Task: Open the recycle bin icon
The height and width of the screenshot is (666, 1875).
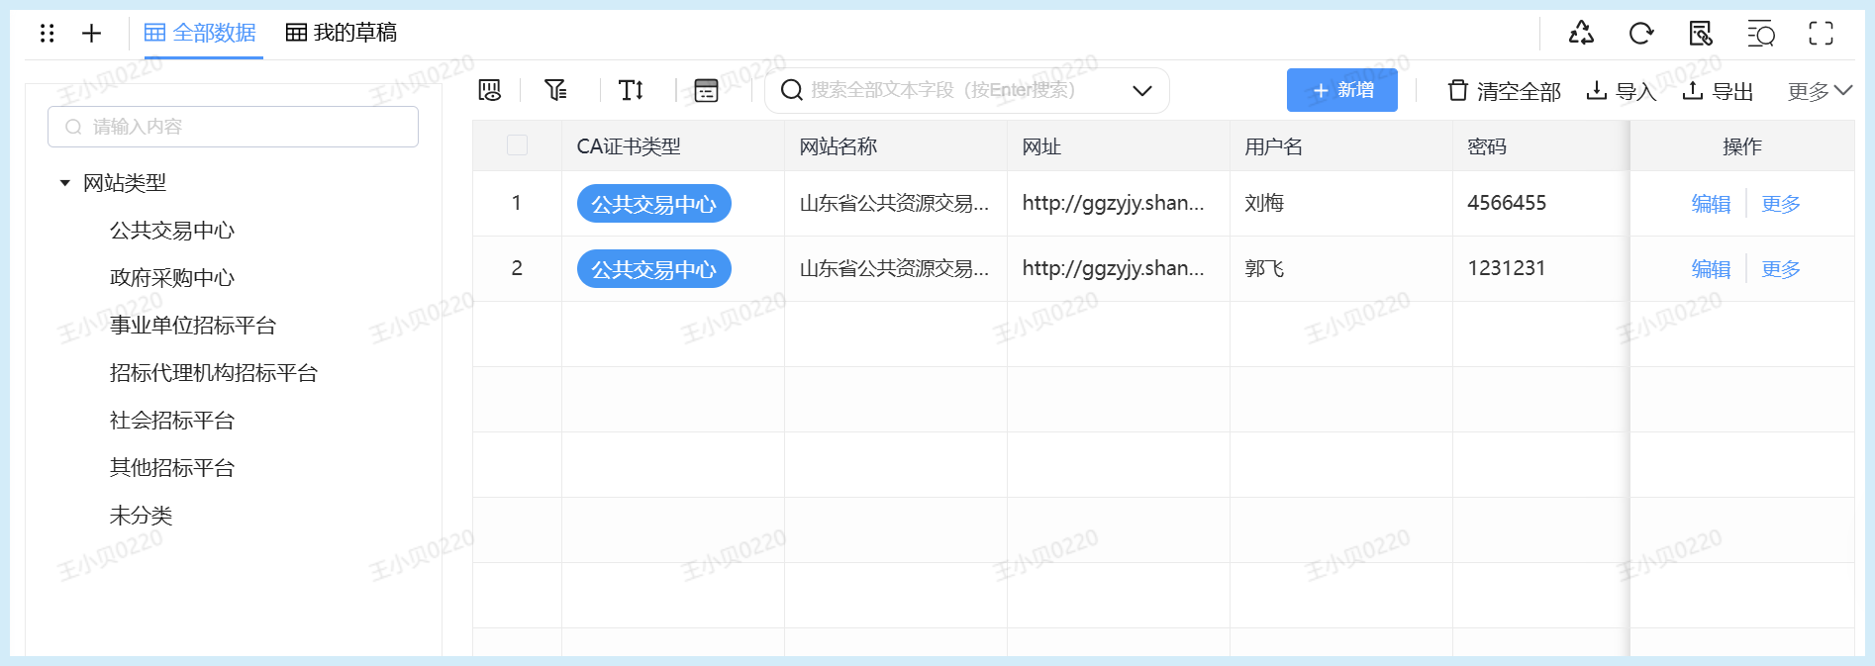Action: pos(1581,34)
